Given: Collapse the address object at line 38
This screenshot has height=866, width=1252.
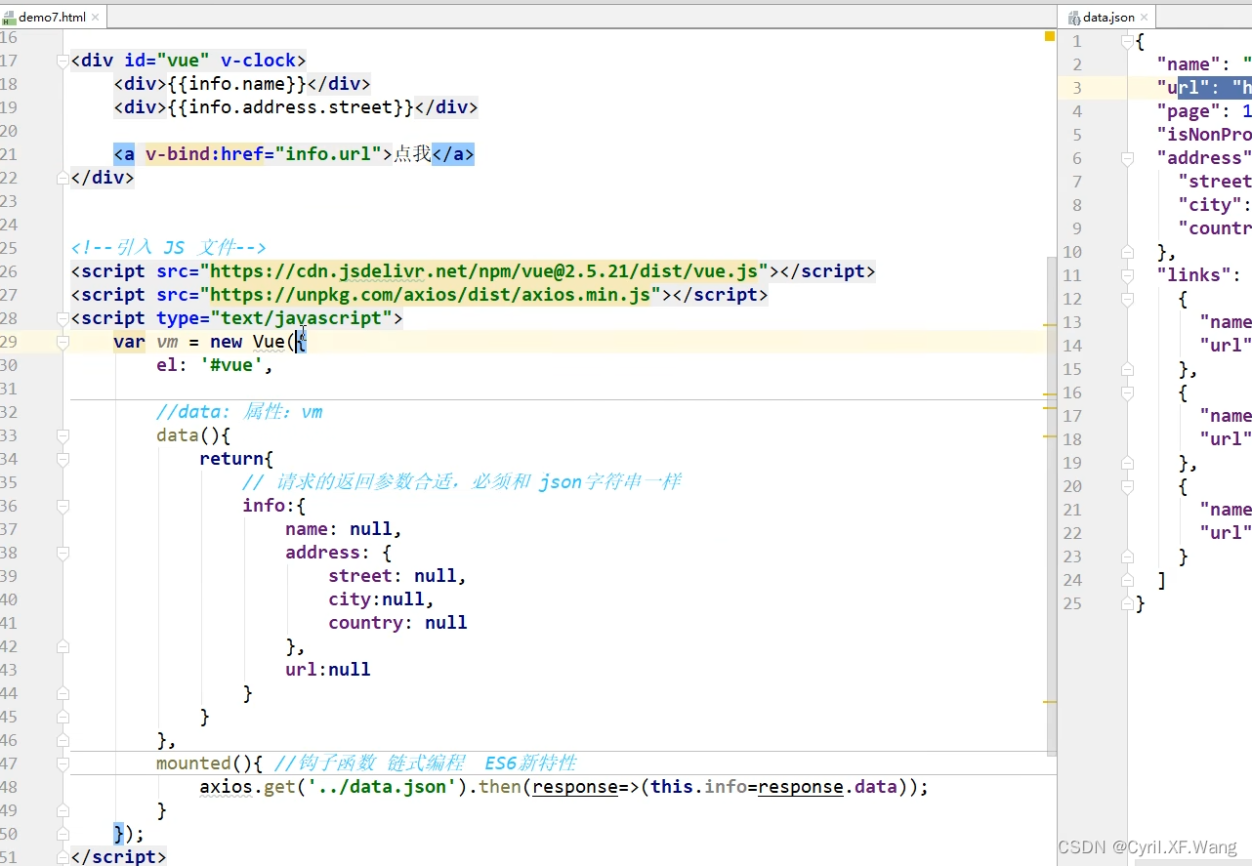Looking at the screenshot, I should click(63, 553).
